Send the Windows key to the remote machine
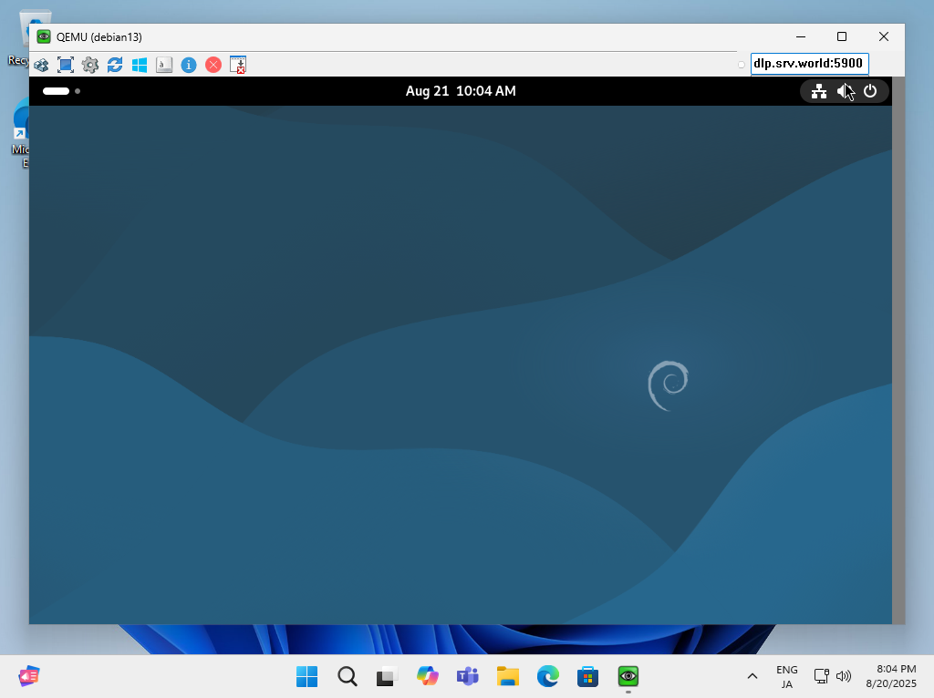The width and height of the screenshot is (934, 698). (140, 65)
